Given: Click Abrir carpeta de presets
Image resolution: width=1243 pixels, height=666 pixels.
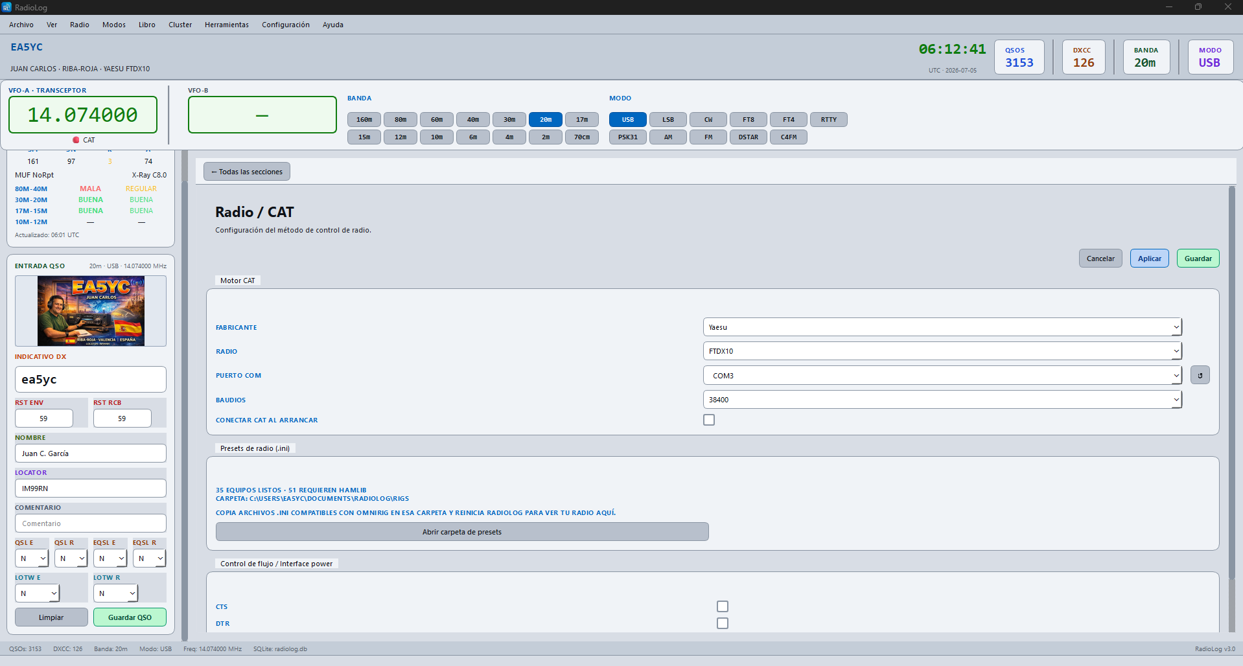Looking at the screenshot, I should (x=462, y=532).
